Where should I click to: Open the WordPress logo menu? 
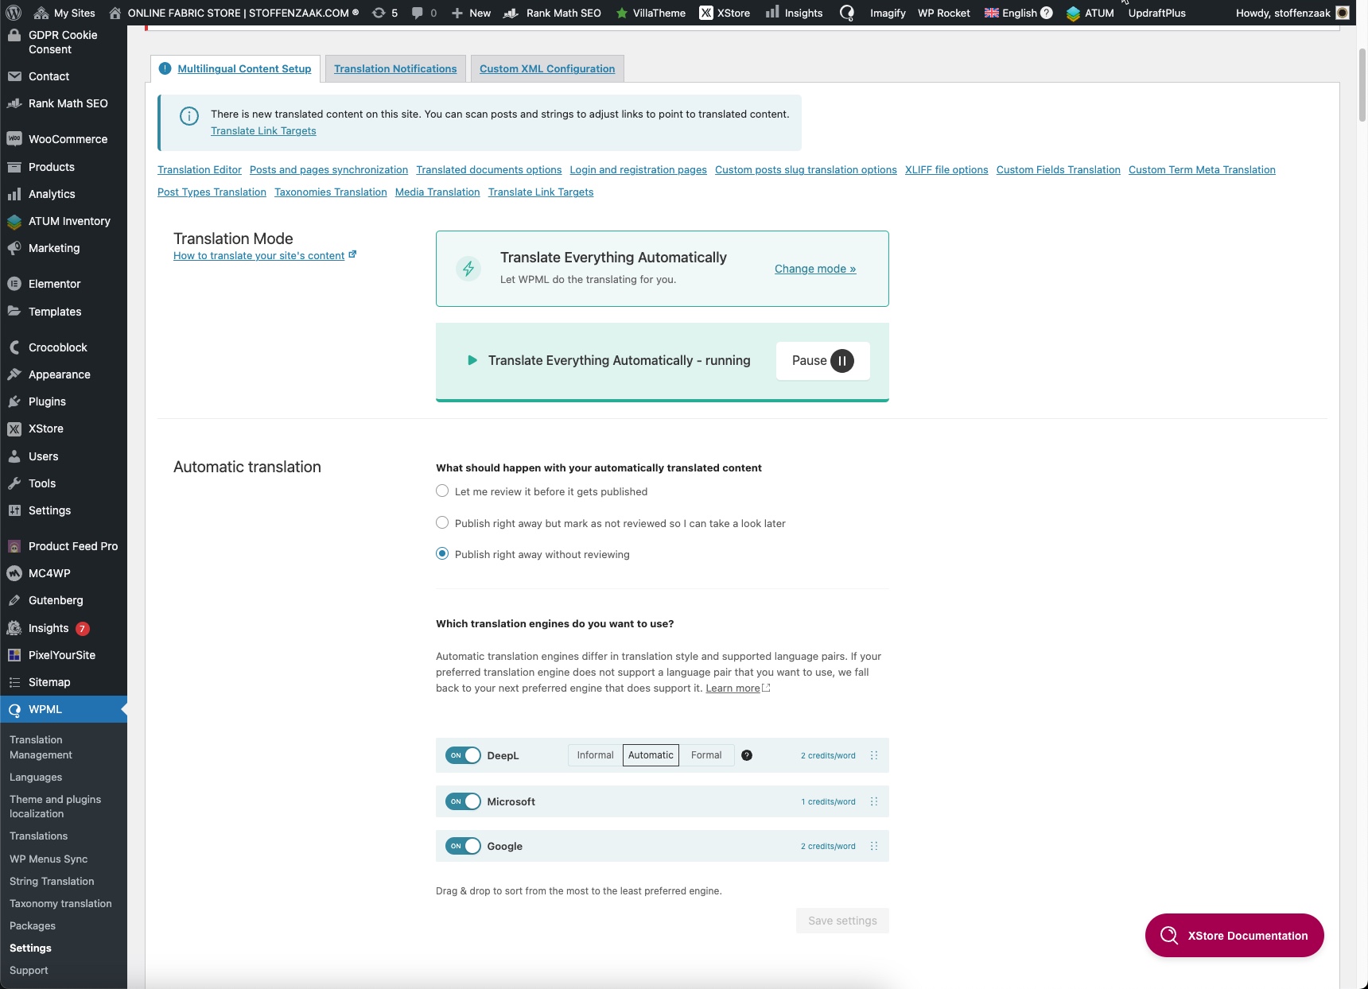pos(14,13)
